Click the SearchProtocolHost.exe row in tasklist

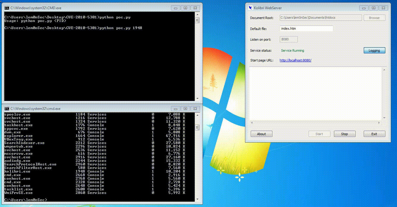tap(95, 164)
